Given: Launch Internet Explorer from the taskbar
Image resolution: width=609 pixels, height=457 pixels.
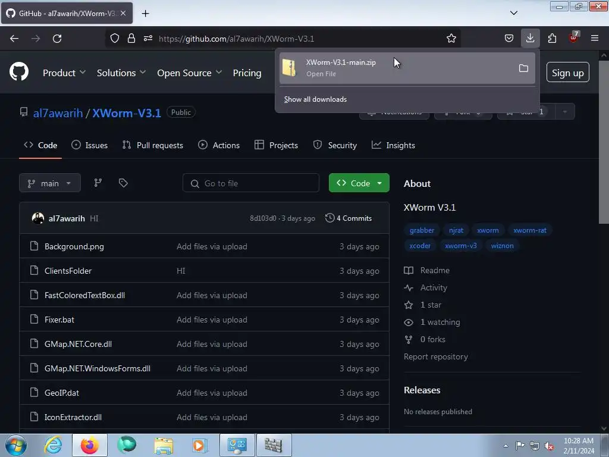Looking at the screenshot, I should (x=53, y=445).
